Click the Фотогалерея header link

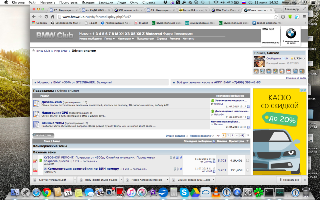[183, 34]
